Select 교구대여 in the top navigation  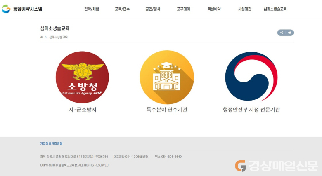183,9
